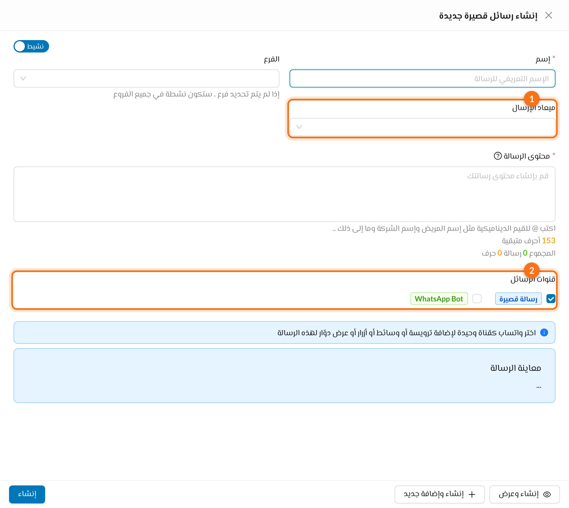Close the new SMS creation dialog

pos(548,15)
